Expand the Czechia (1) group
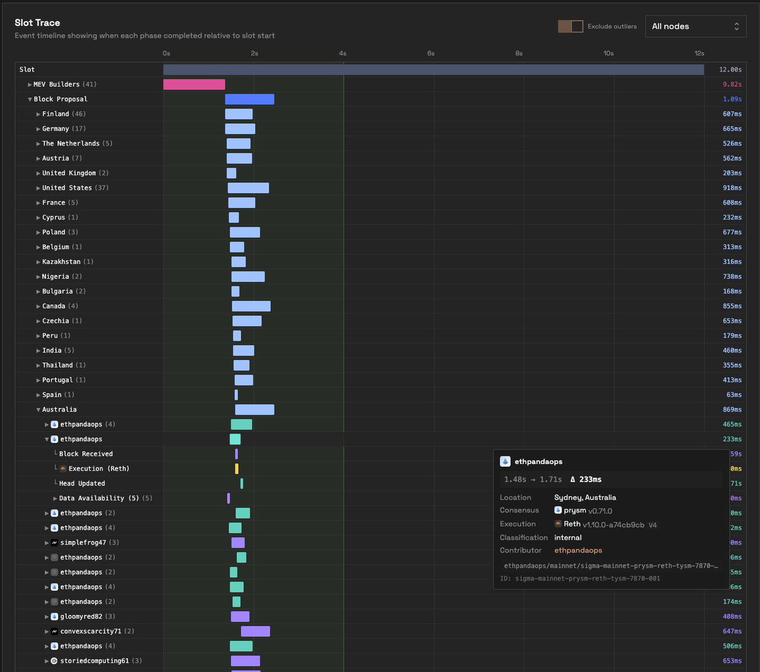The width and height of the screenshot is (760, 672). [x=38, y=321]
